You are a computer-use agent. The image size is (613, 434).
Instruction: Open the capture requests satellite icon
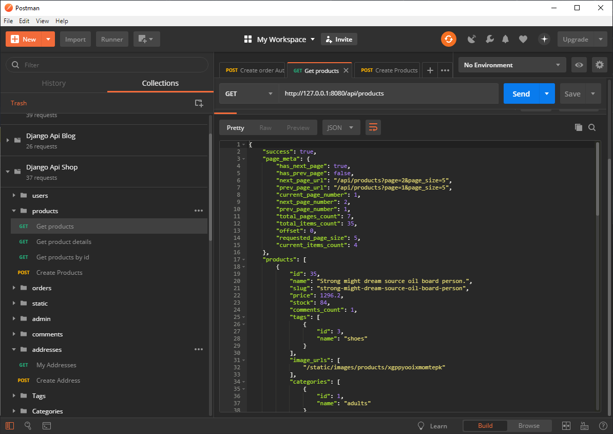pos(472,39)
